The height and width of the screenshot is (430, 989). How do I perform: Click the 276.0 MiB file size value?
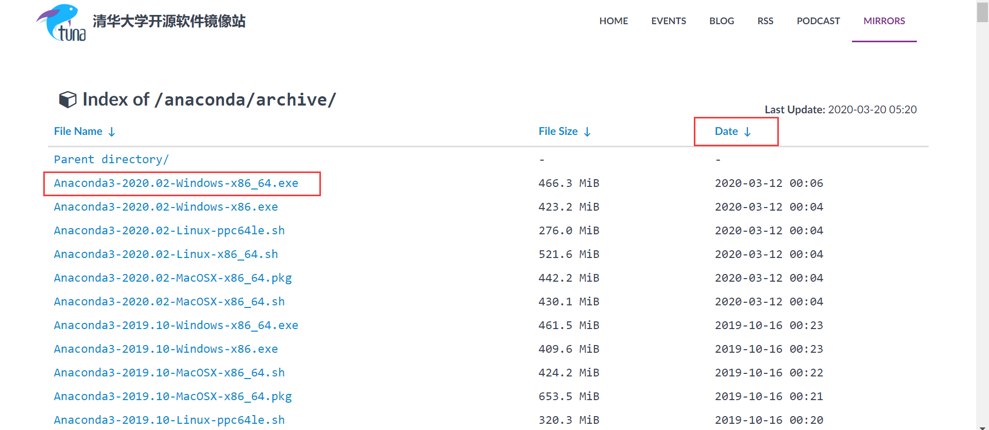click(x=569, y=231)
